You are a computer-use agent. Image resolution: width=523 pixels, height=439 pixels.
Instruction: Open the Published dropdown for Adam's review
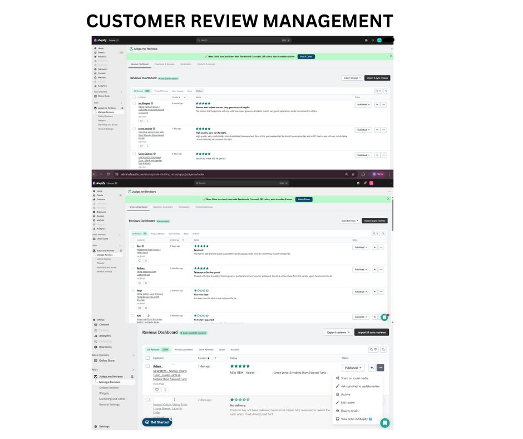[353, 368]
